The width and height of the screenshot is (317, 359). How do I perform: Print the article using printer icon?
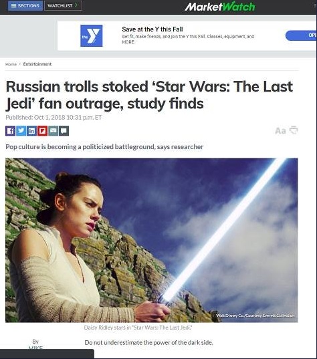294,130
